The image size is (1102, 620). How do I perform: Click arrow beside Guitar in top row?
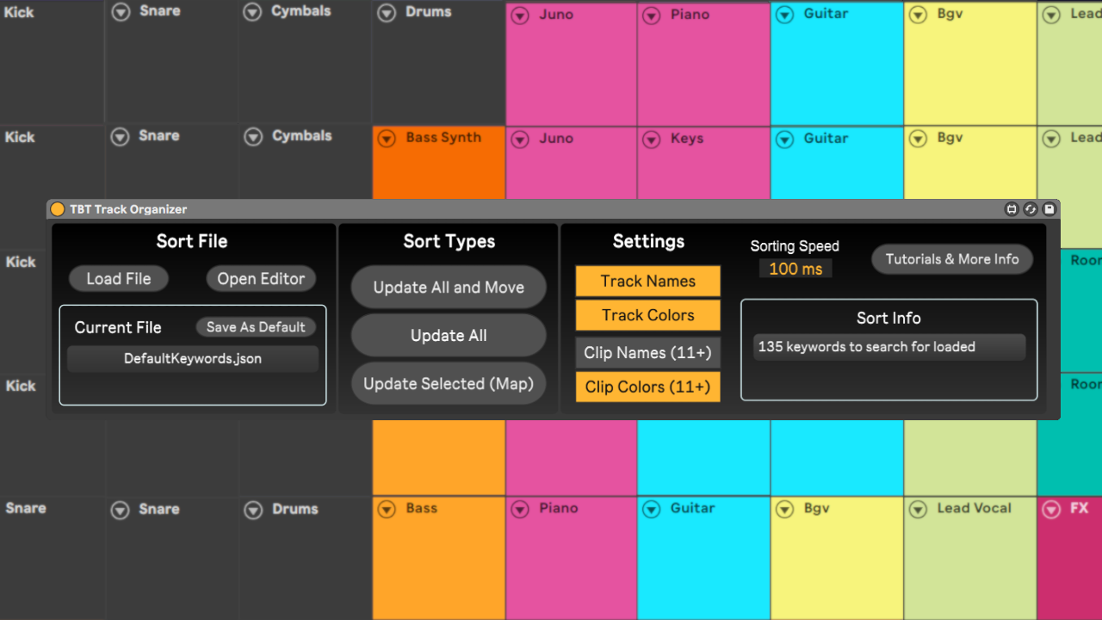click(x=785, y=15)
